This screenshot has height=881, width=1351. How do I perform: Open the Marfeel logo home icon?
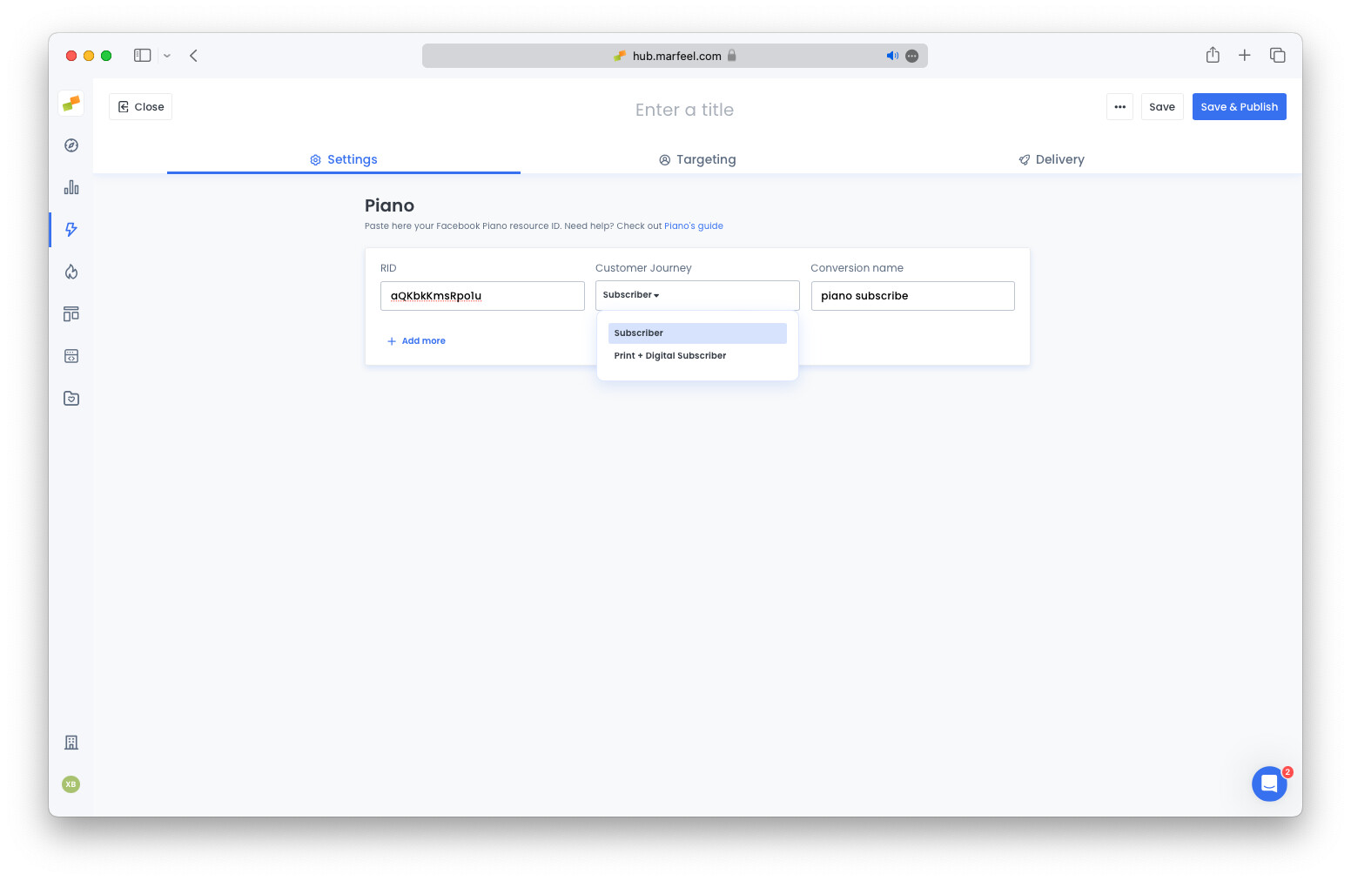pyautogui.click(x=71, y=103)
